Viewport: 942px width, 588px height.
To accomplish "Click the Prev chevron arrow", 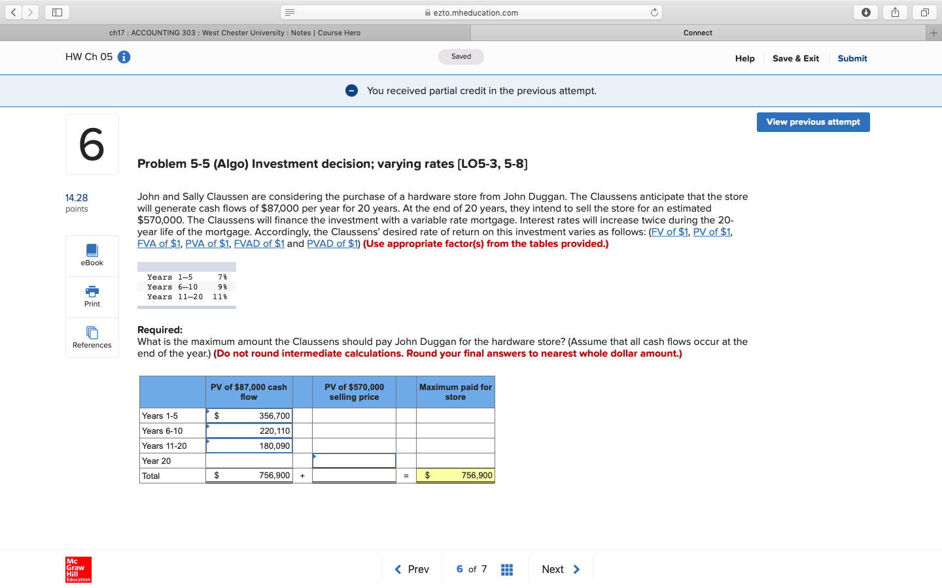I will click(x=398, y=568).
